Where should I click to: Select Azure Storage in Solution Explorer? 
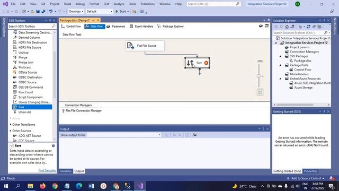click(303, 88)
